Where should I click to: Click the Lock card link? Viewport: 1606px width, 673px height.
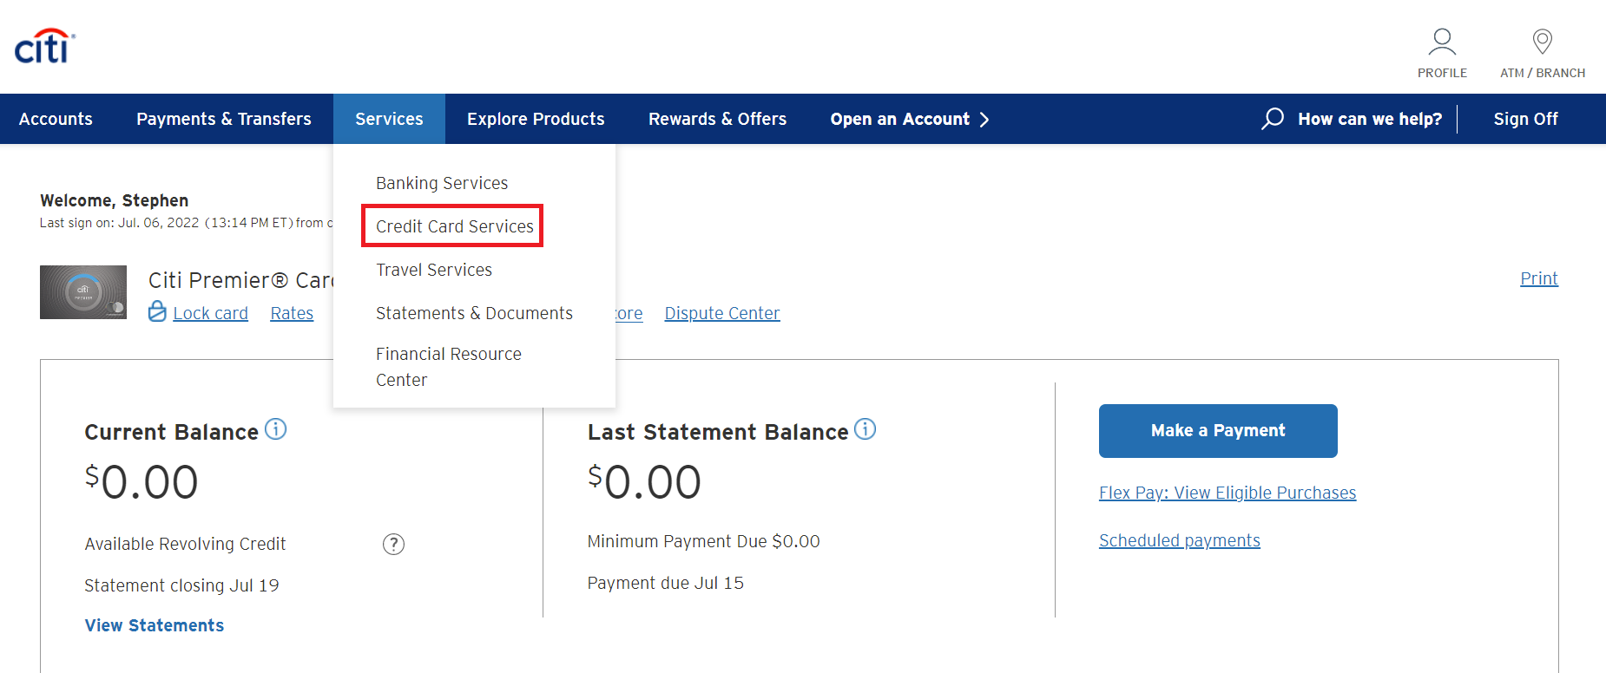(x=210, y=313)
